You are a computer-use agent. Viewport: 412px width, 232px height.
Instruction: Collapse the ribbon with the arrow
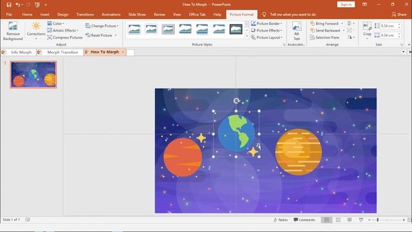point(409,44)
